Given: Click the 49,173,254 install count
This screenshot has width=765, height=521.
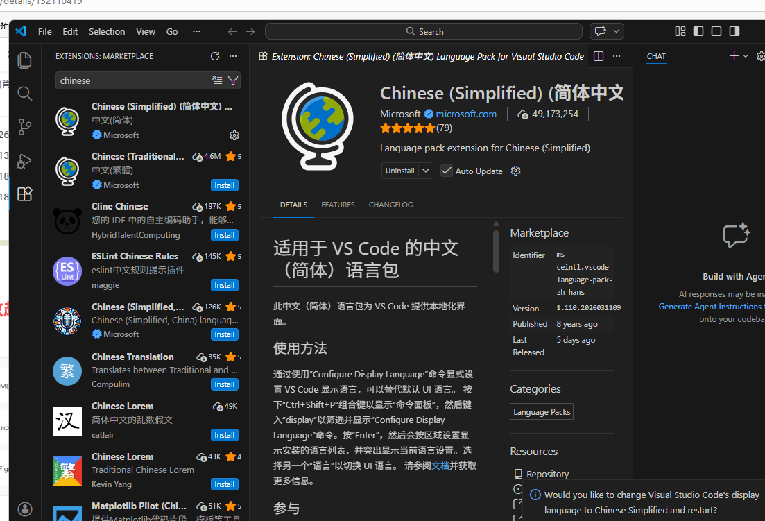Looking at the screenshot, I should pos(549,114).
